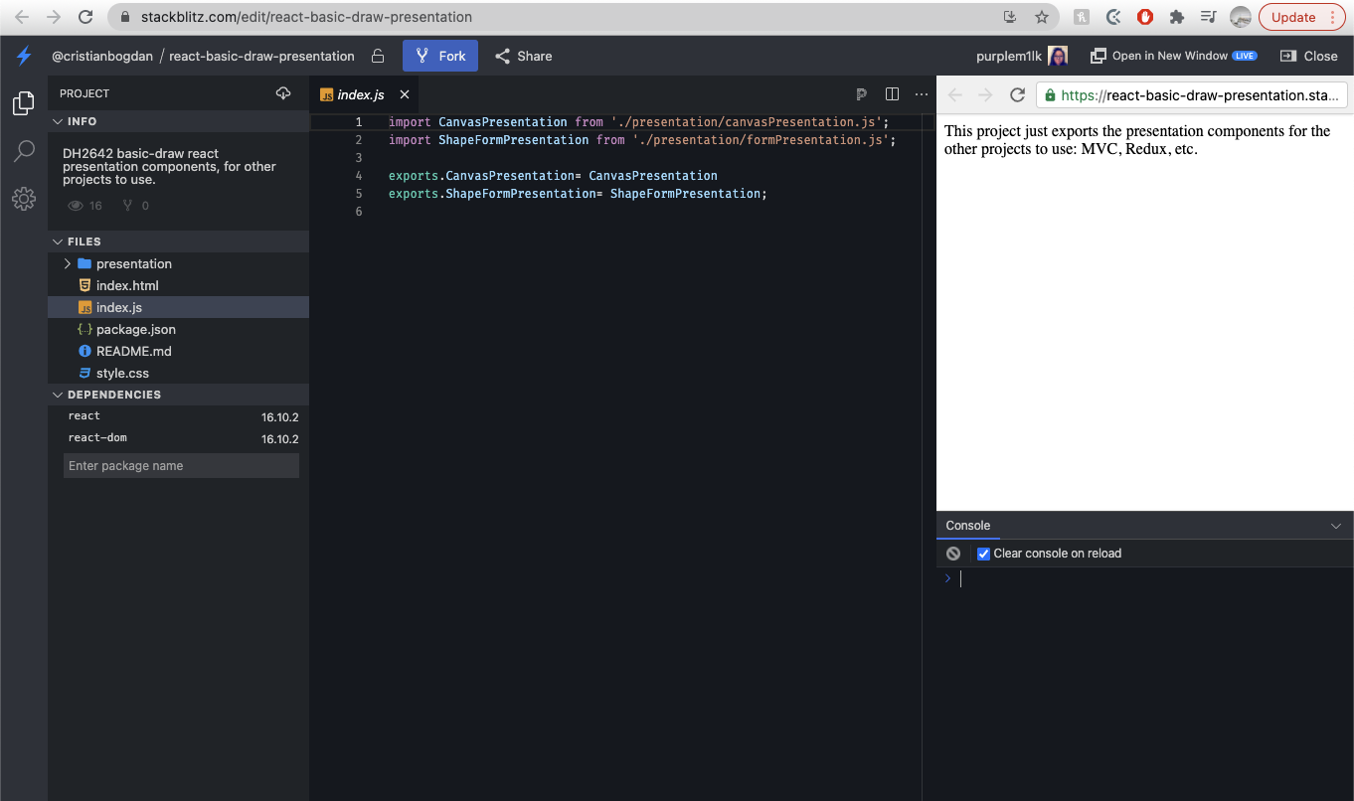Viewport: 1354px width, 801px height.
Task: Open the Settings gear in sidebar
Action: [x=23, y=199]
